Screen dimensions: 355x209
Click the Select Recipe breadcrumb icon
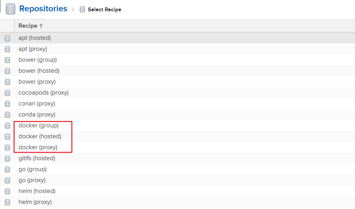click(x=82, y=9)
